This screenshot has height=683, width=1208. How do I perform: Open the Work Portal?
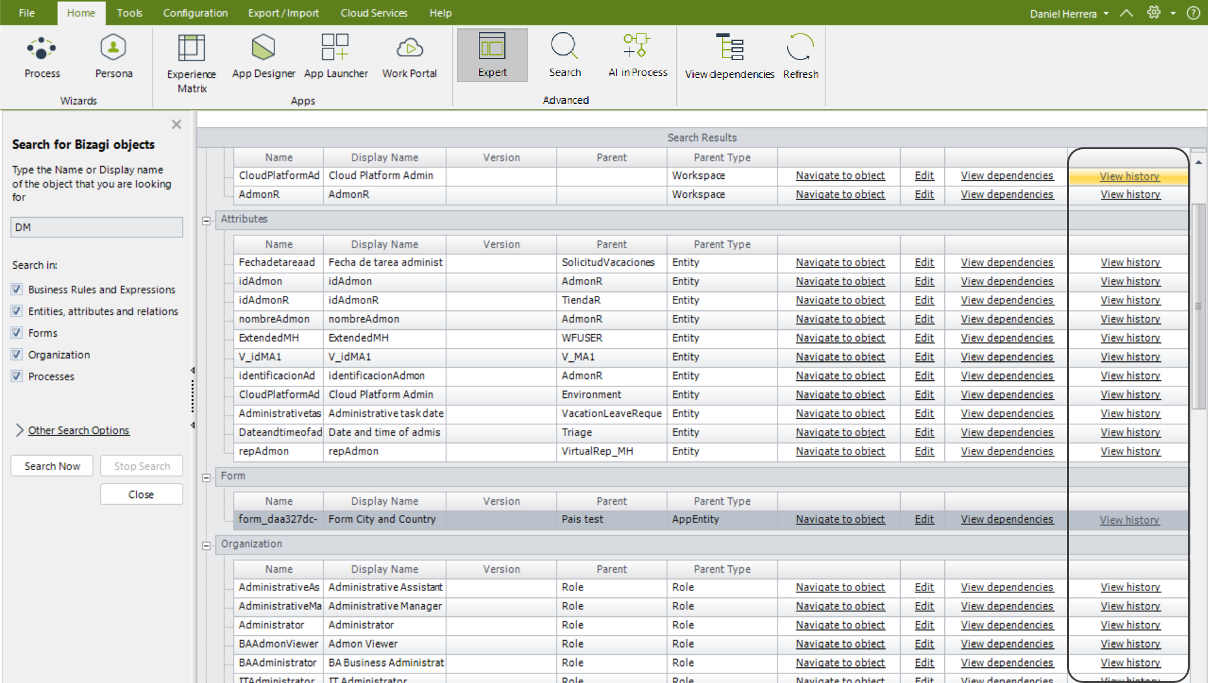coord(409,57)
